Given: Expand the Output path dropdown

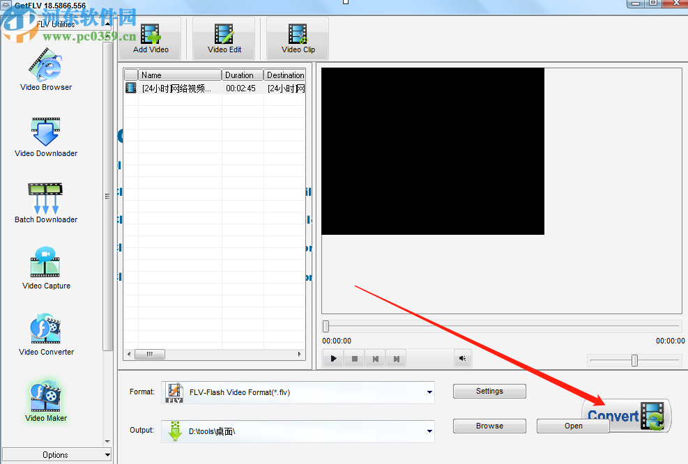Looking at the screenshot, I should [427, 431].
